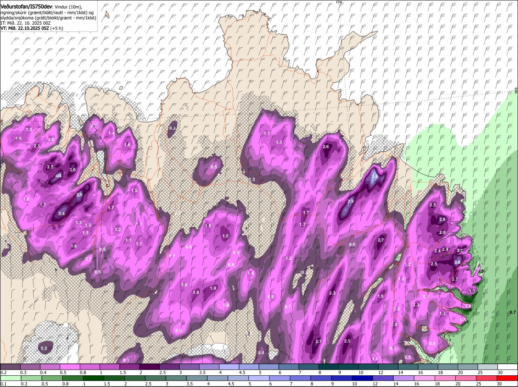
Task: Click the 2.6 value on the map
Action: (x=326, y=147)
